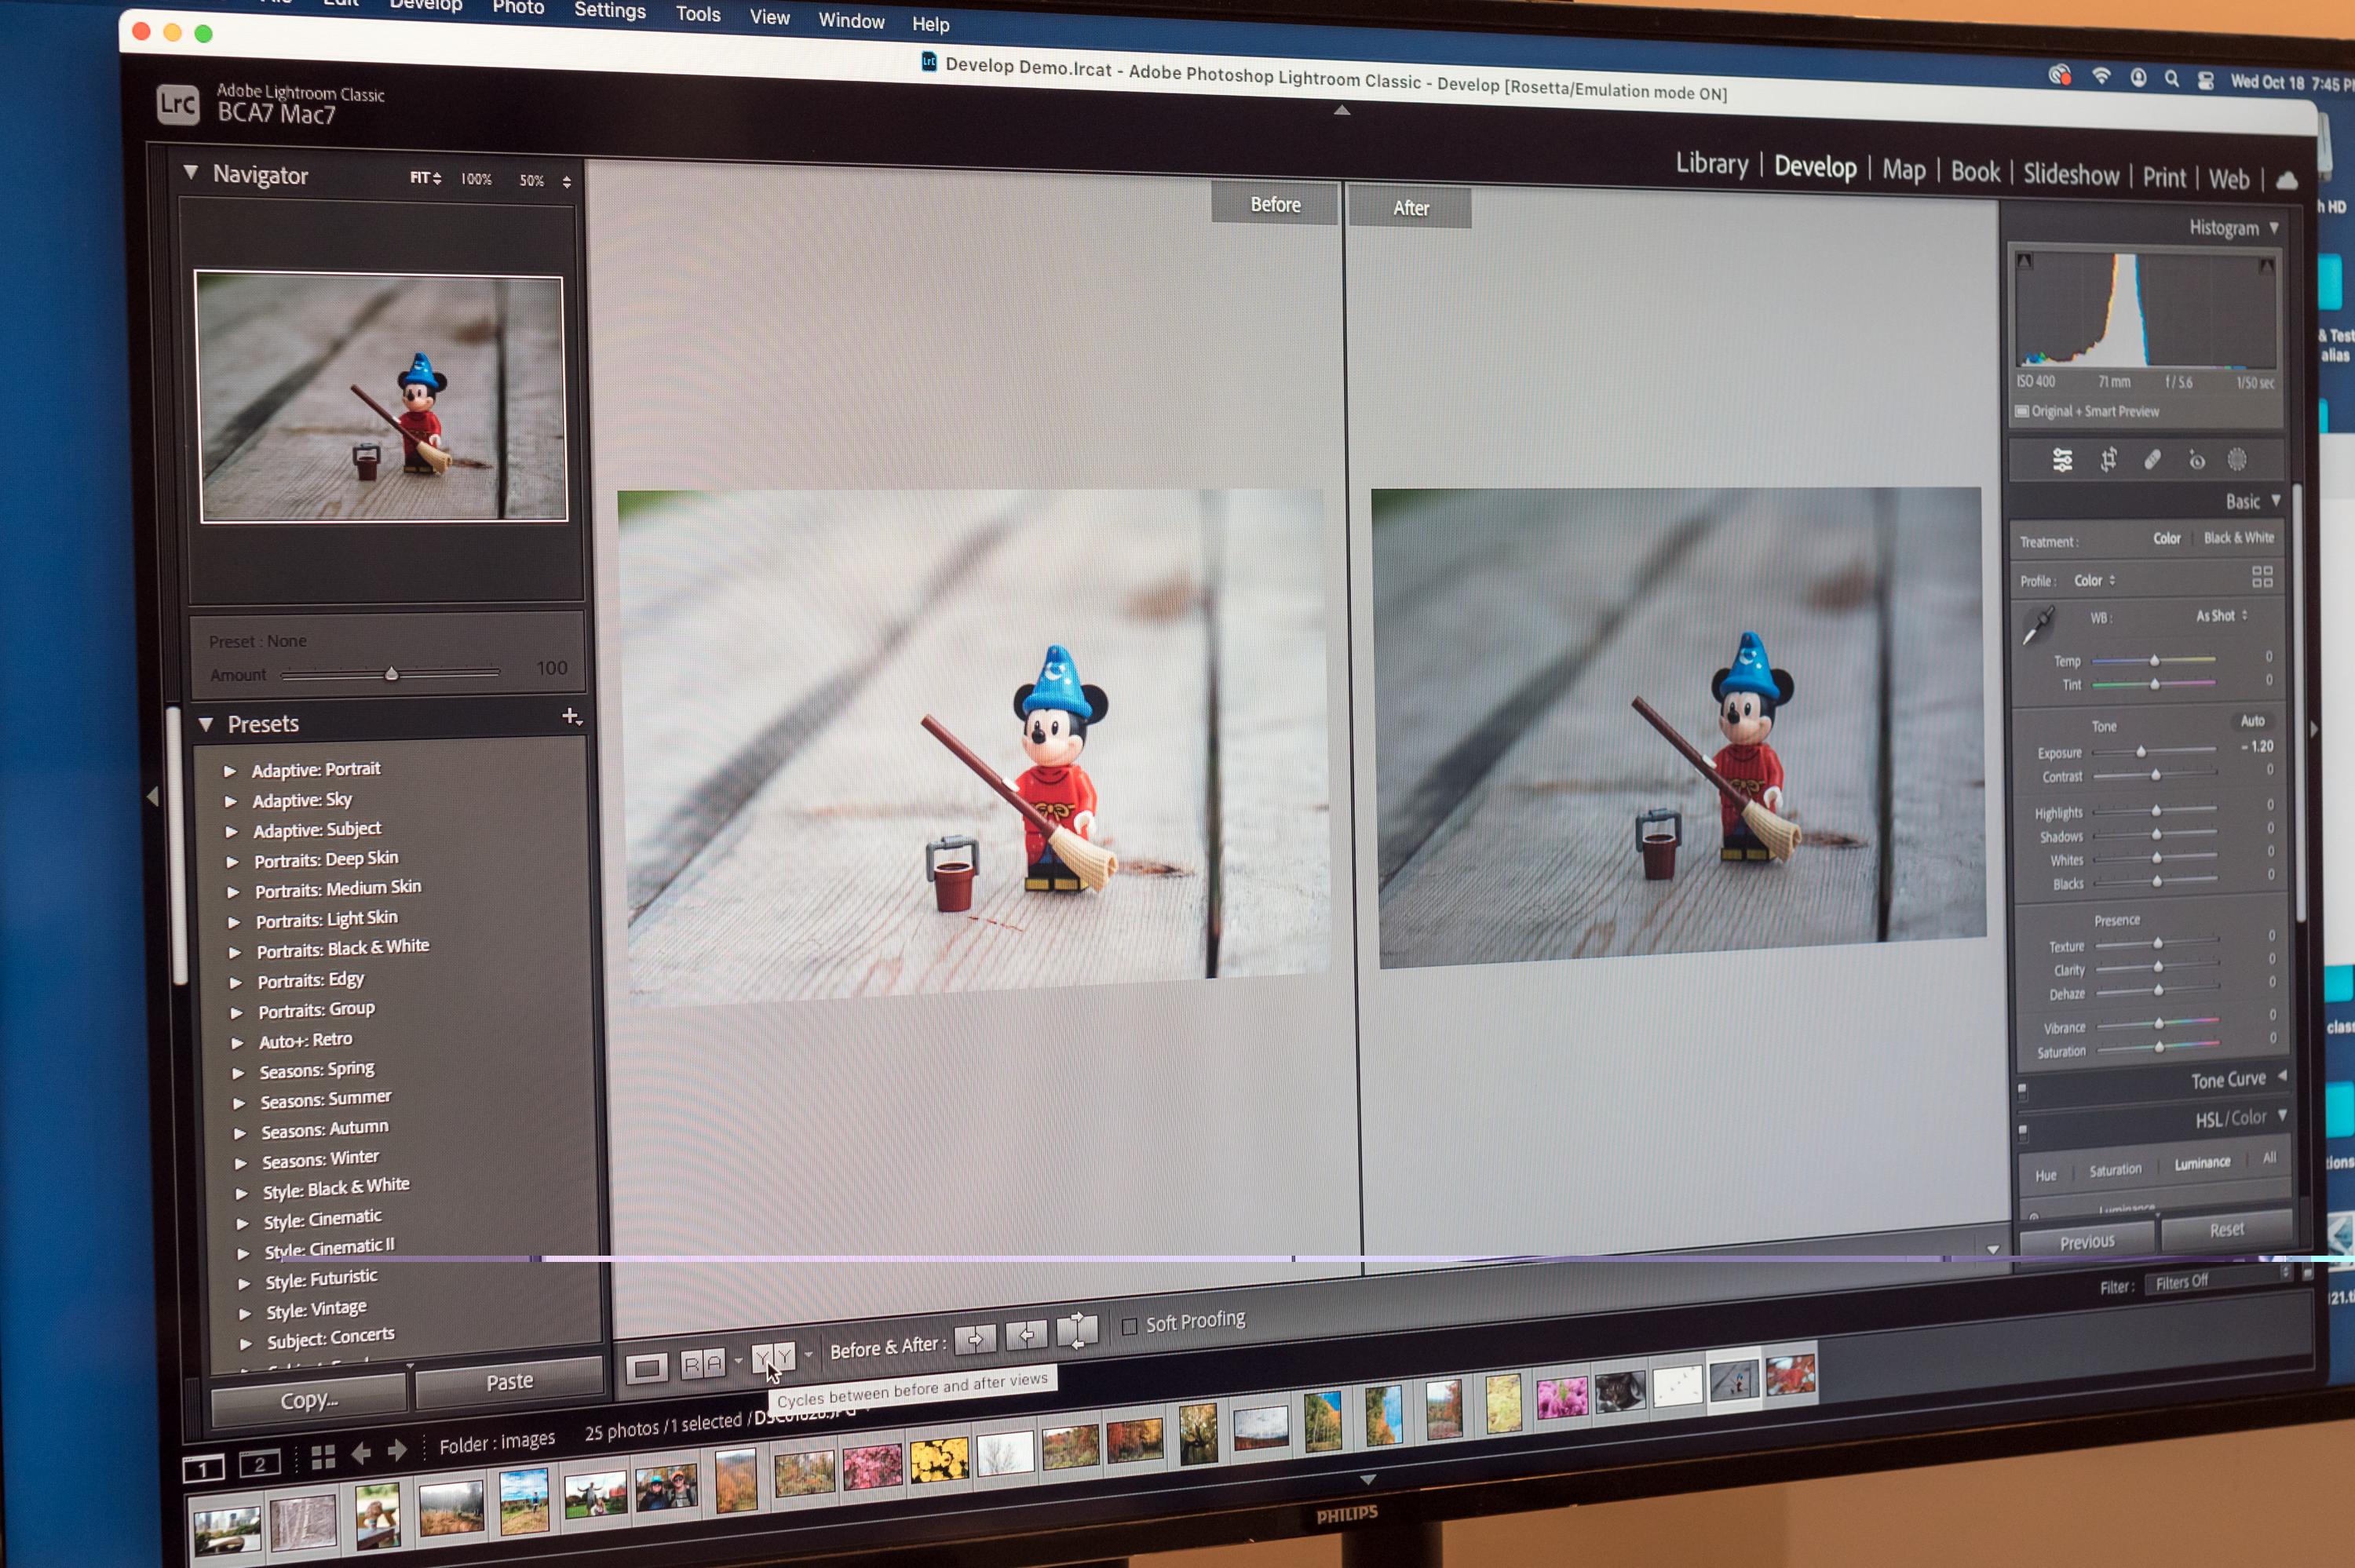Click the Previous button

point(2087,1242)
